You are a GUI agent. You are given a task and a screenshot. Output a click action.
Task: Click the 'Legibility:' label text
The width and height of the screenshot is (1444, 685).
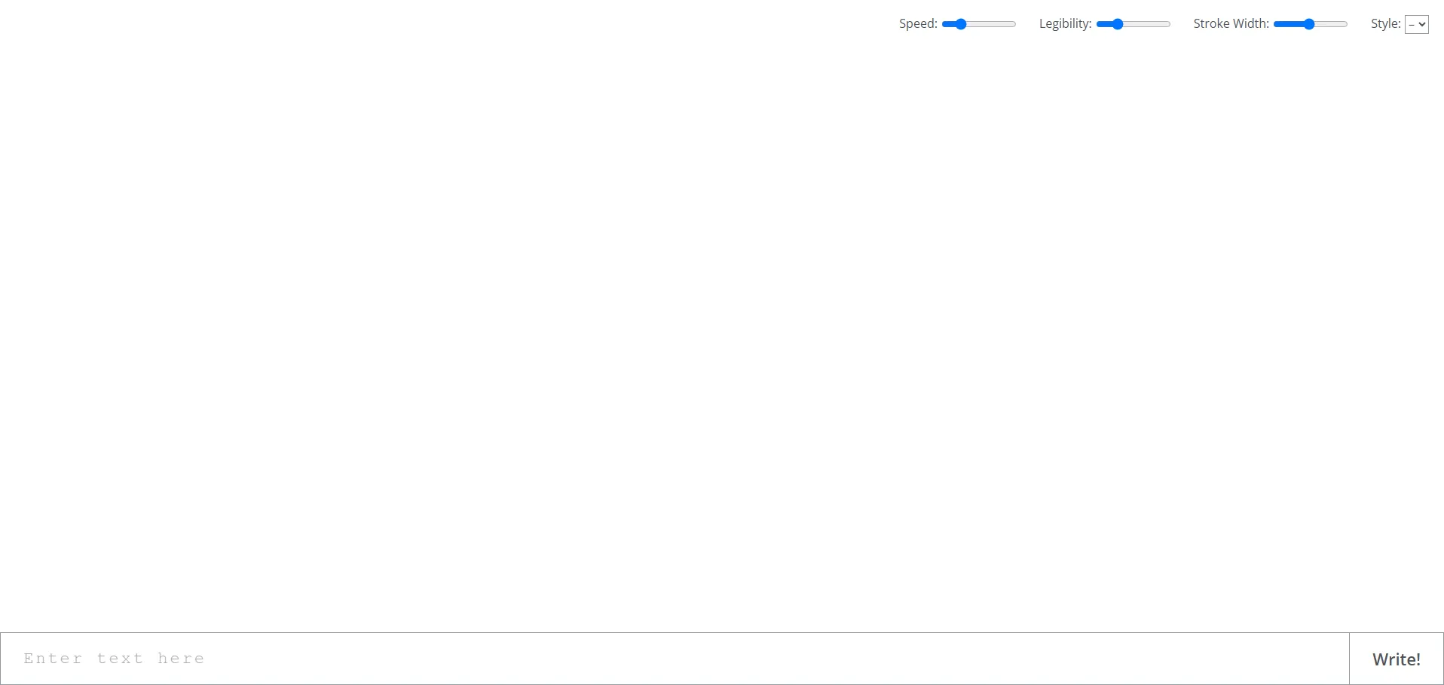coord(1065,24)
